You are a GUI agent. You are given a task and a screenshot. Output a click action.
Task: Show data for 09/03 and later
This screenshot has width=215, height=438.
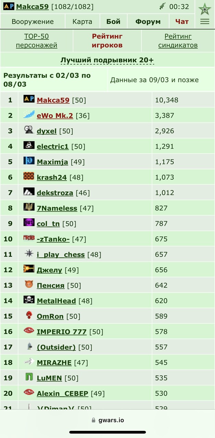pyautogui.click(x=154, y=80)
